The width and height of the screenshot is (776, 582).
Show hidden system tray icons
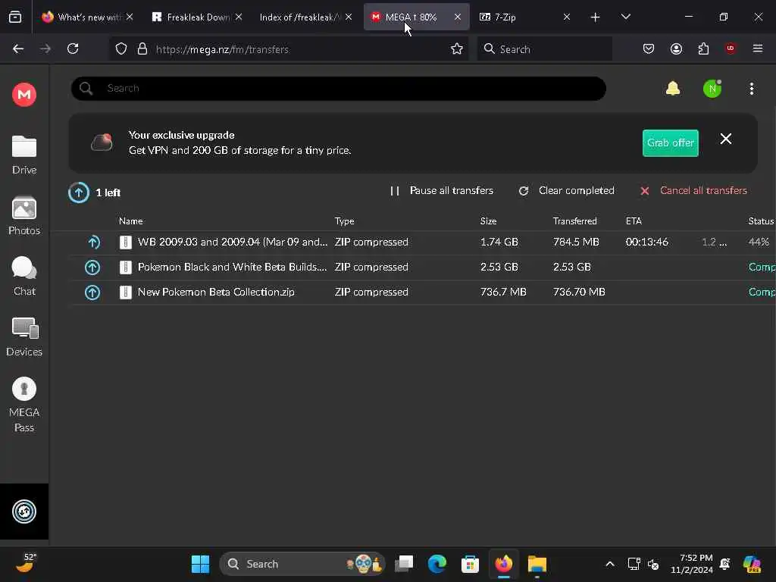point(610,564)
